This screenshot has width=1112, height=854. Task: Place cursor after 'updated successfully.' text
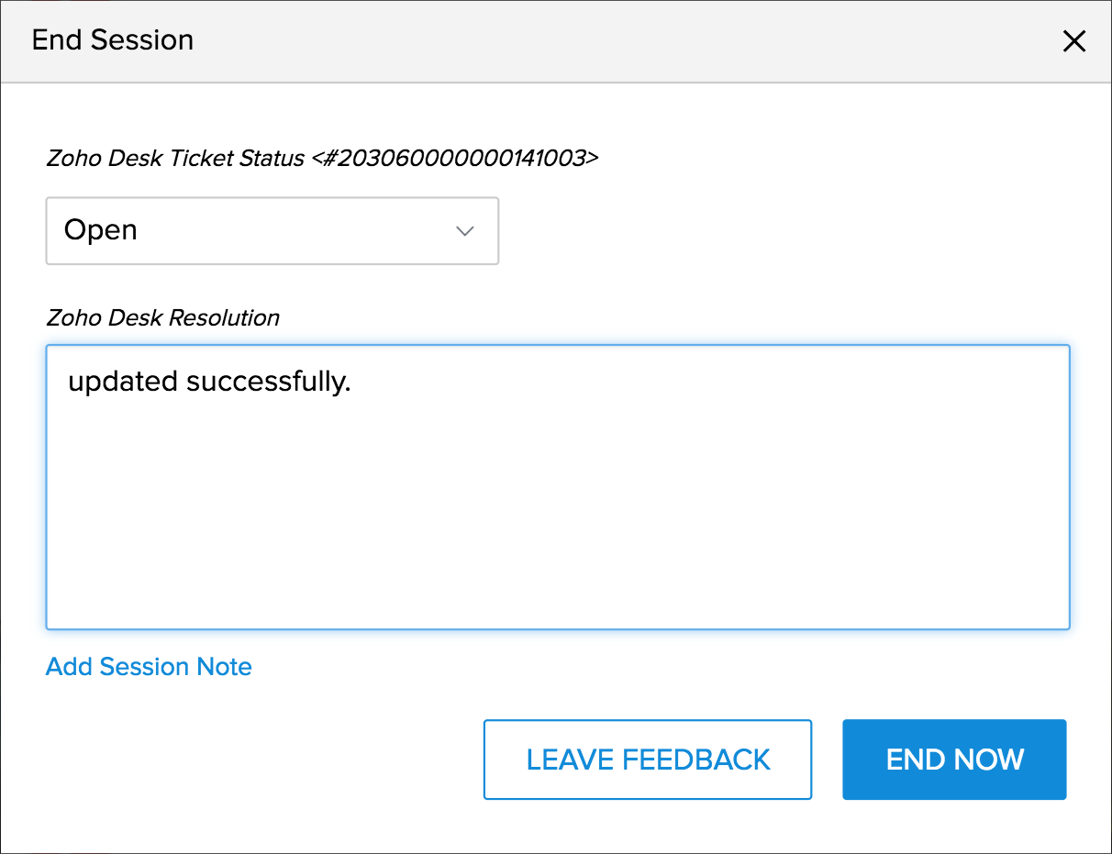pos(354,383)
